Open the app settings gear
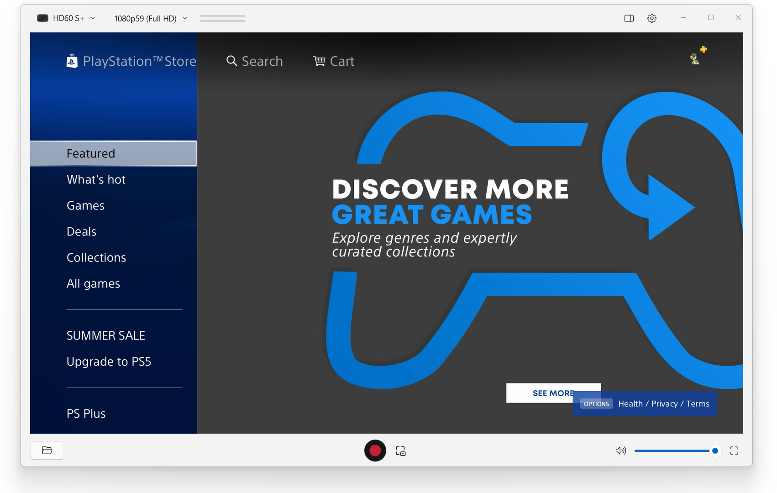Viewport: 777px width, 493px height. 651,18
